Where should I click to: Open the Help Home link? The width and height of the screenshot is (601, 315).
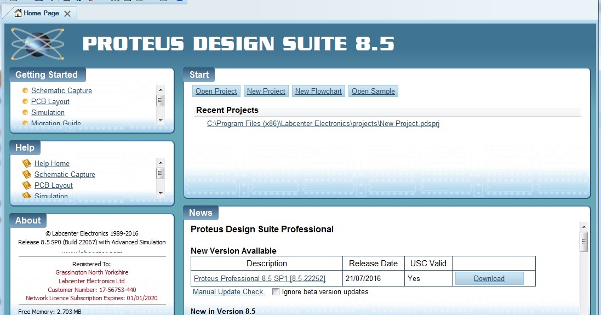tap(52, 164)
